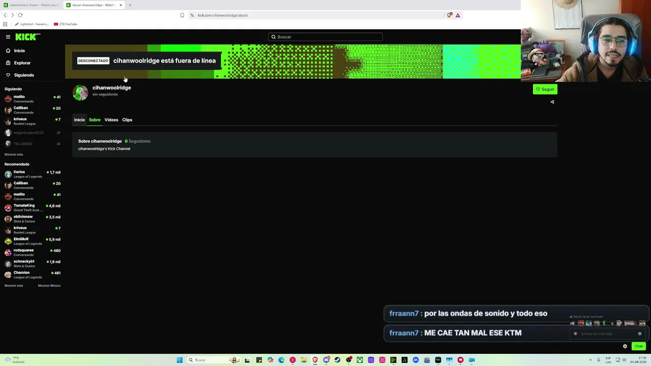Open Kerios channel in Recomendado
The height and width of the screenshot is (366, 651).
(33, 174)
